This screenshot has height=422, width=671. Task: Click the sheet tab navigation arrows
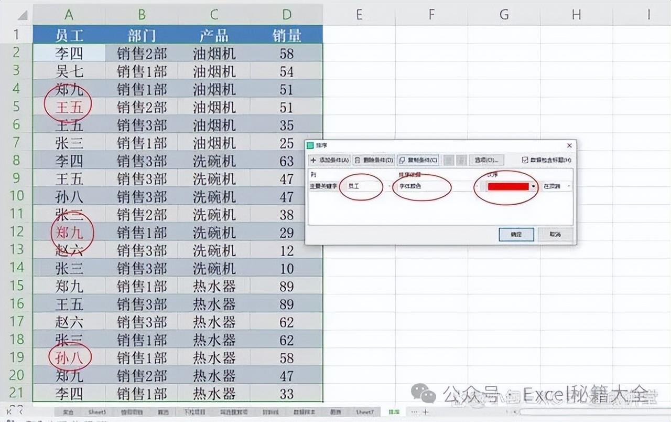(x=16, y=412)
